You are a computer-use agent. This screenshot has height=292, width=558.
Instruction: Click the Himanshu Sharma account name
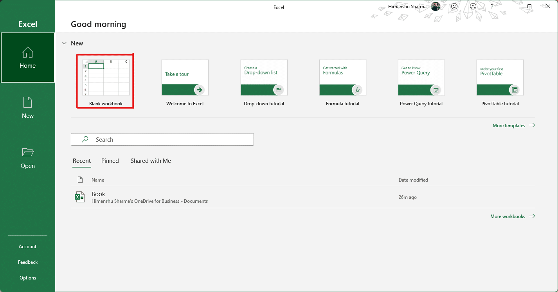pos(407,6)
